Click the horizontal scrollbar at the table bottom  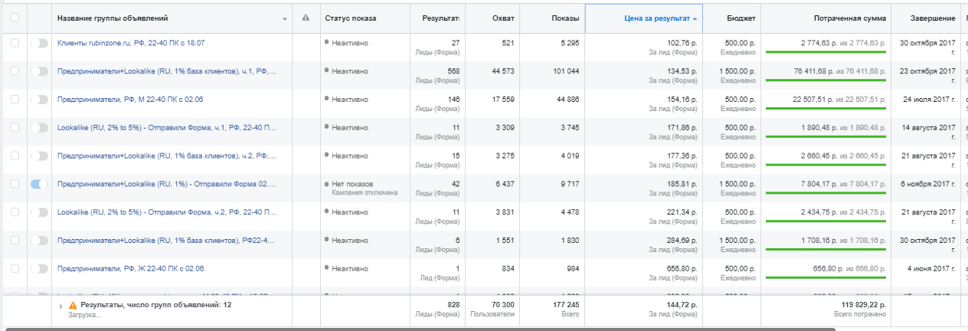point(459,328)
